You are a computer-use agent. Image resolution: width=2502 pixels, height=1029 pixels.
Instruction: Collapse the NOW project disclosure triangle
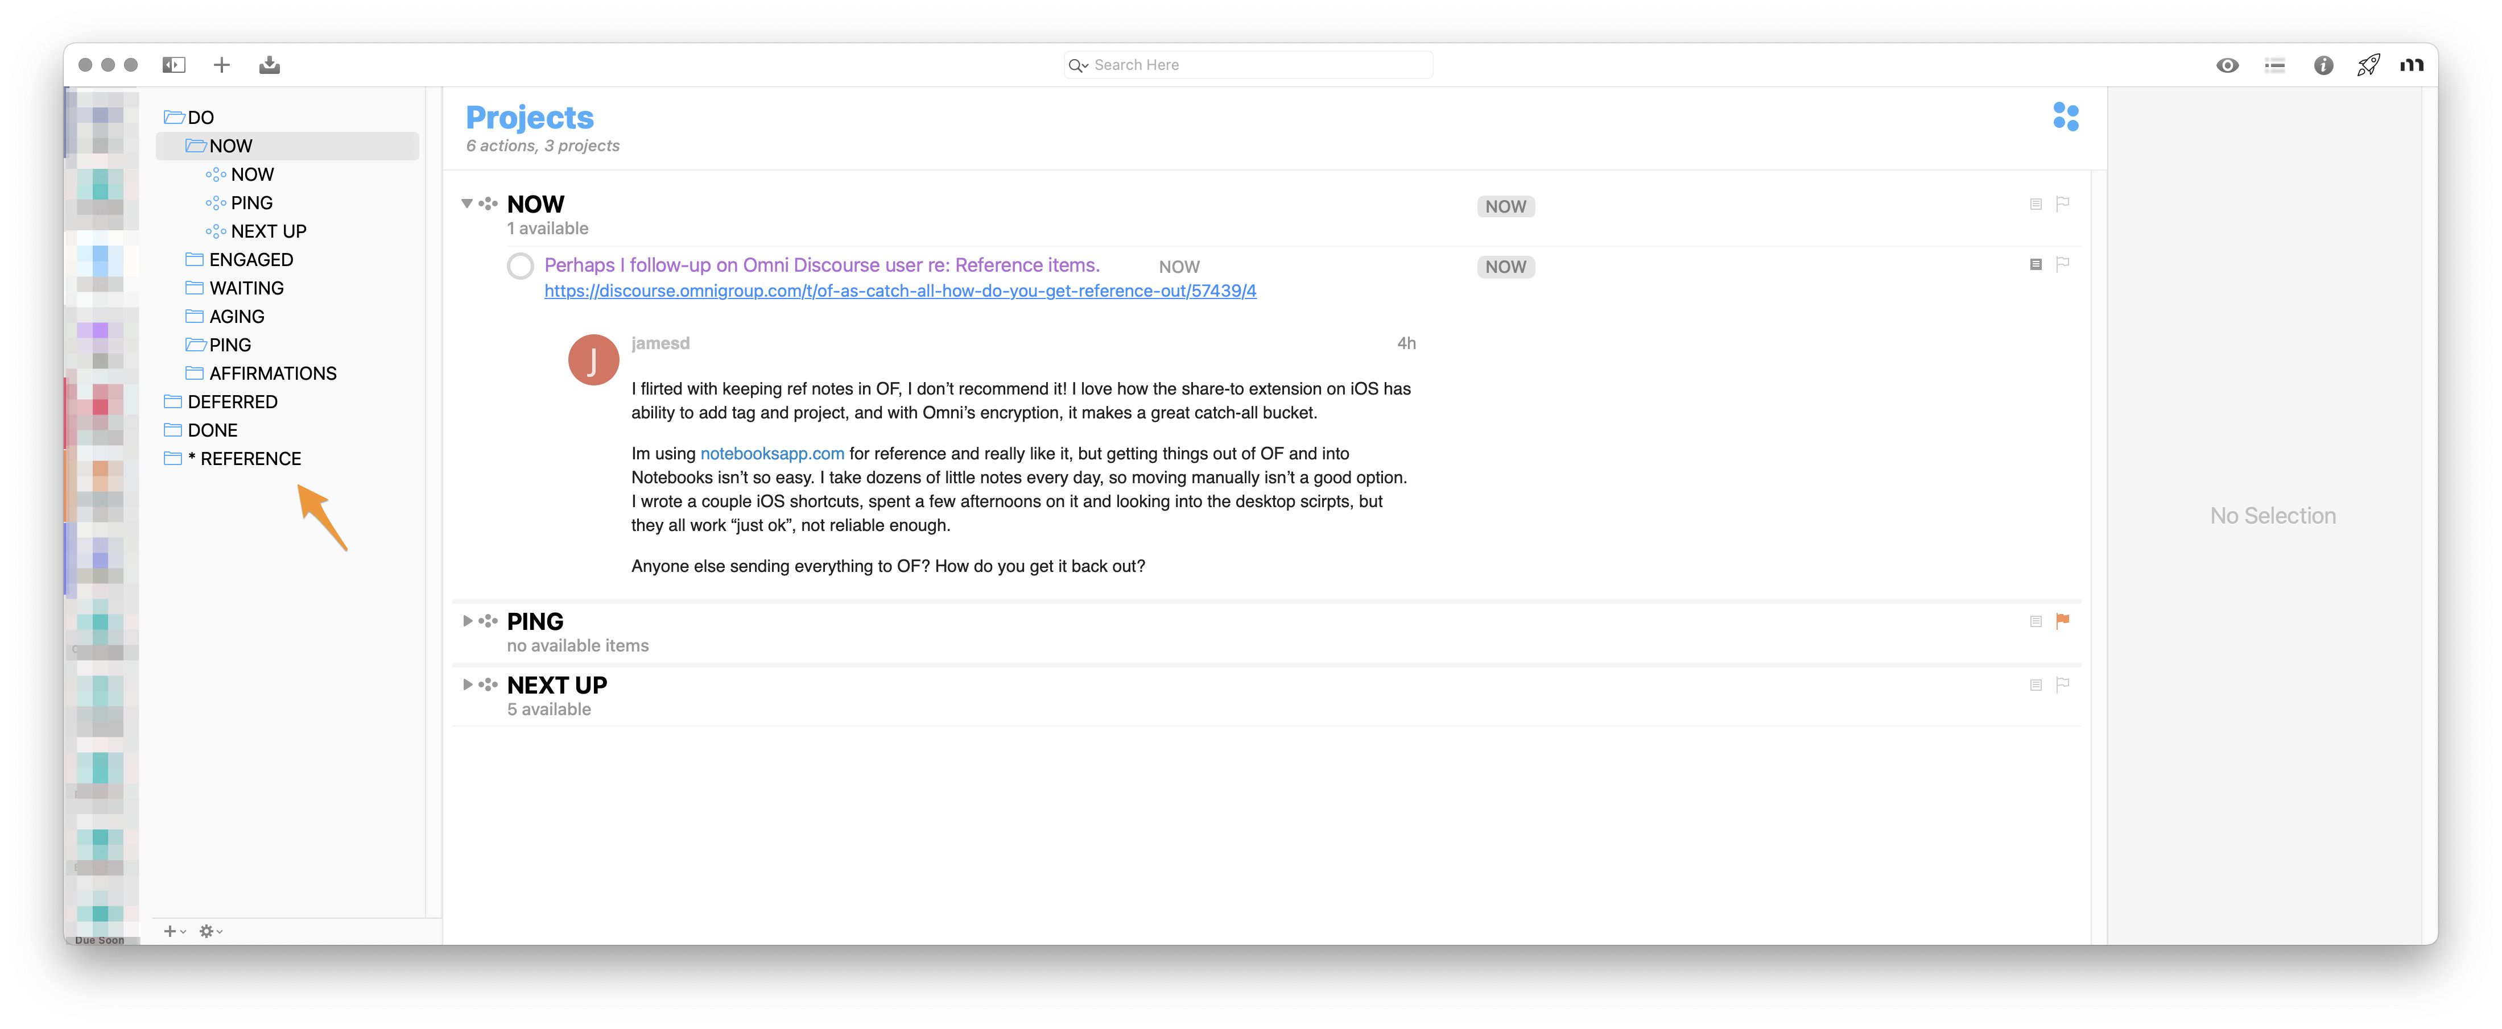[467, 204]
